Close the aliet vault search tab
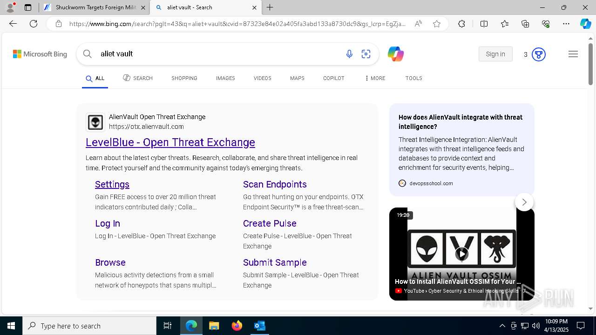This screenshot has height=335, width=596. 254,7
